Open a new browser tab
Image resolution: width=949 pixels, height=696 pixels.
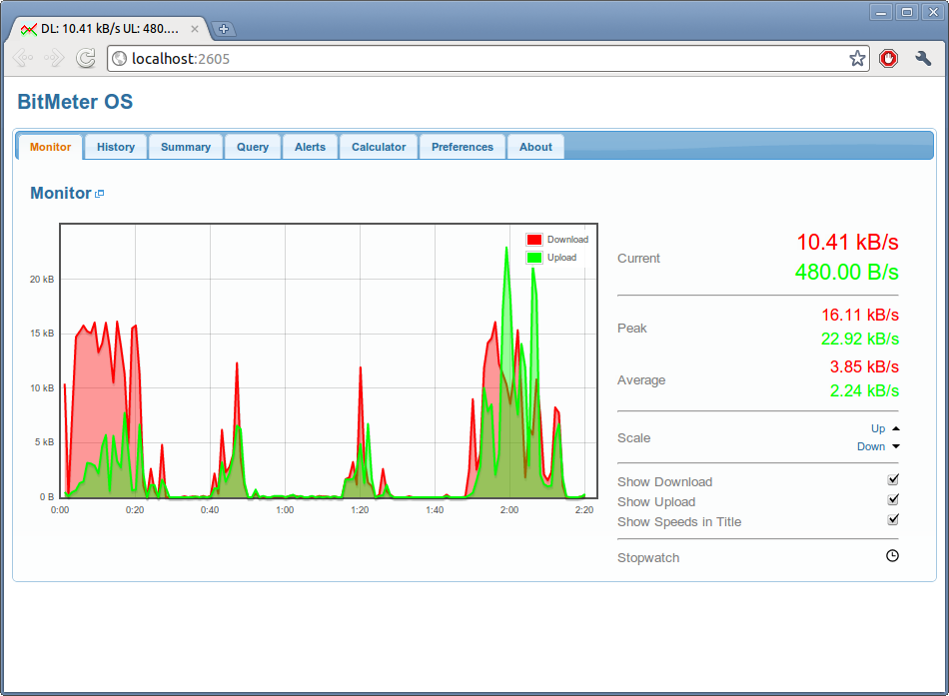click(x=224, y=28)
